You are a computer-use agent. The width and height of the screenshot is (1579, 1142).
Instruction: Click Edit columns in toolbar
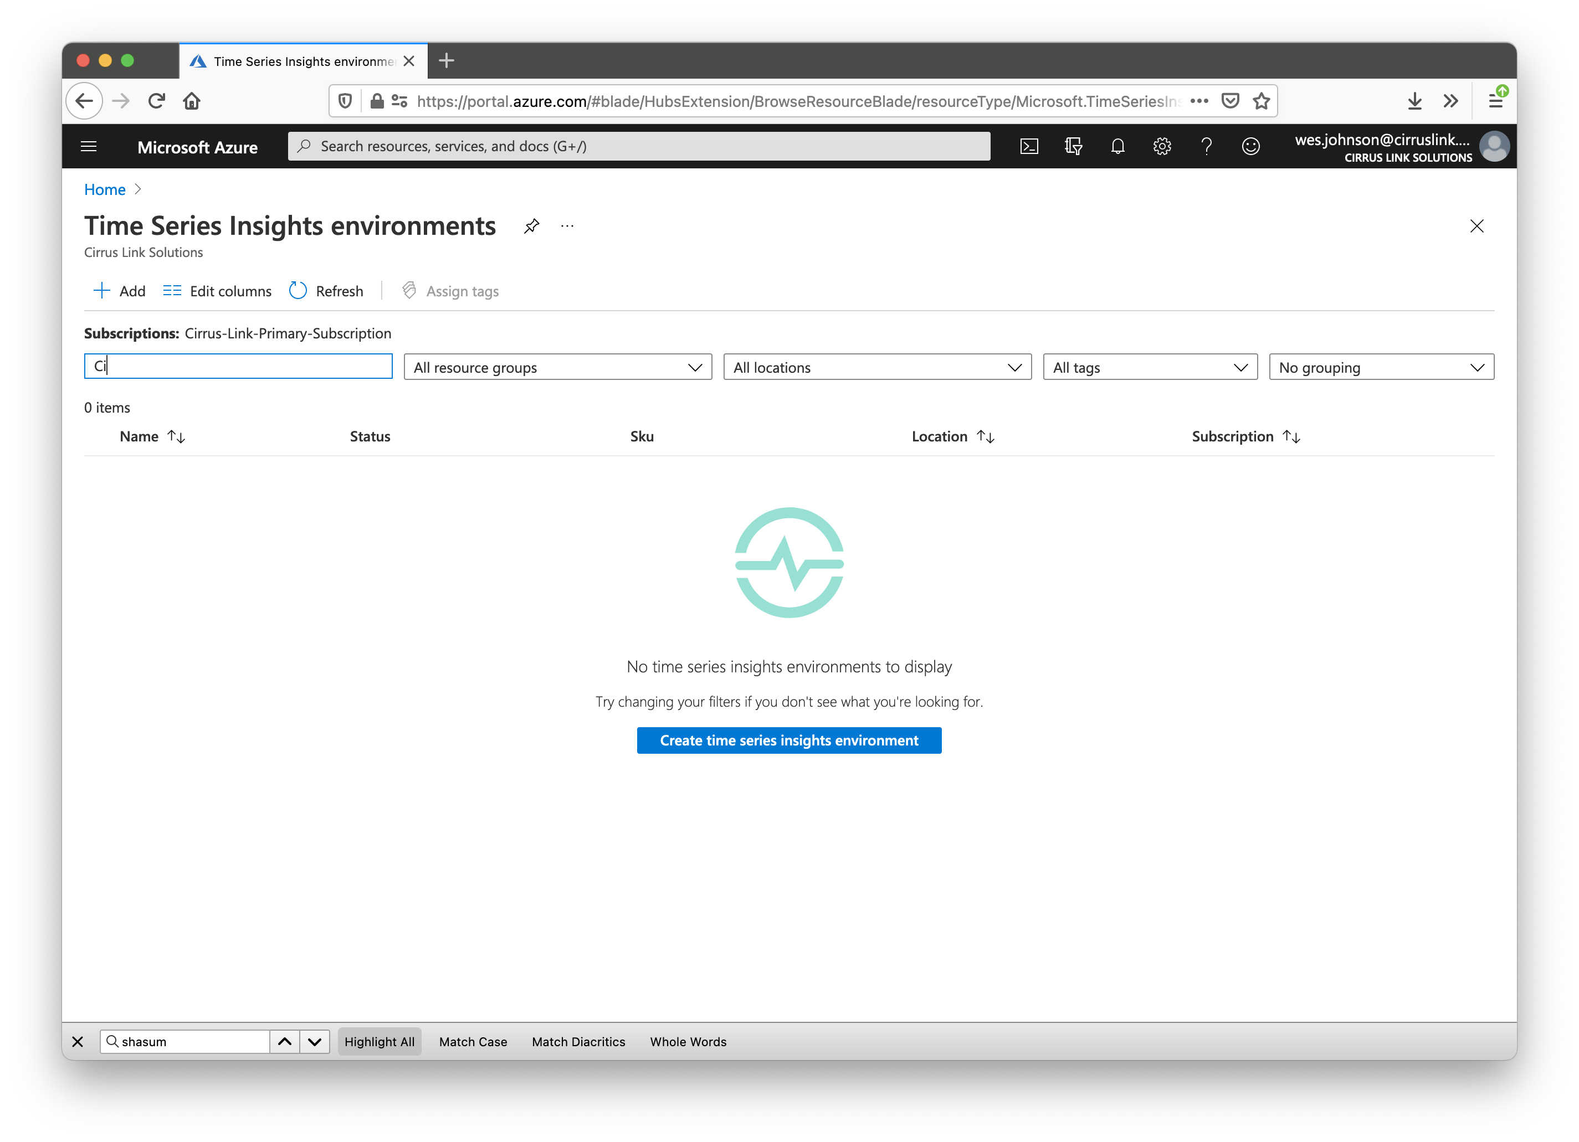217,291
